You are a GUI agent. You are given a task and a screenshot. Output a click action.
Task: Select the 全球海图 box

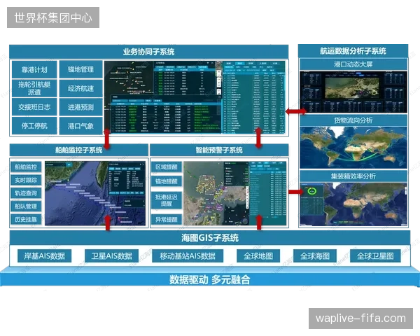(x=315, y=256)
